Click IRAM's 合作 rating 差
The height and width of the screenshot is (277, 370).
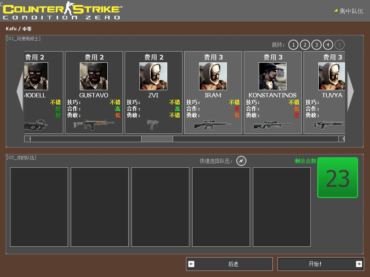coord(237,109)
